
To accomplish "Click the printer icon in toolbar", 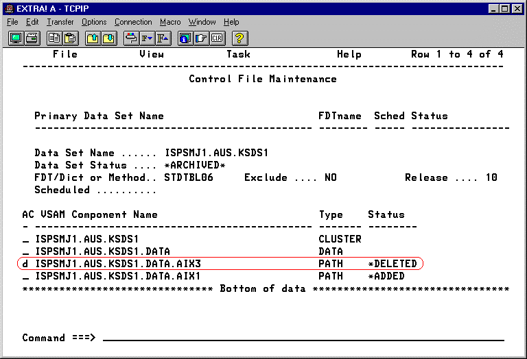I will (32, 38).
